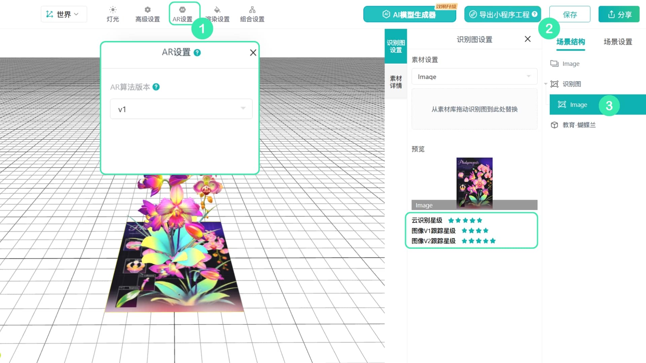Click the cube icon of 教育-蝴蝶兰

tap(554, 125)
